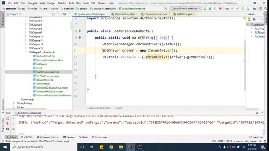
Task: Click the Build project hammer icon
Action: point(165,8)
